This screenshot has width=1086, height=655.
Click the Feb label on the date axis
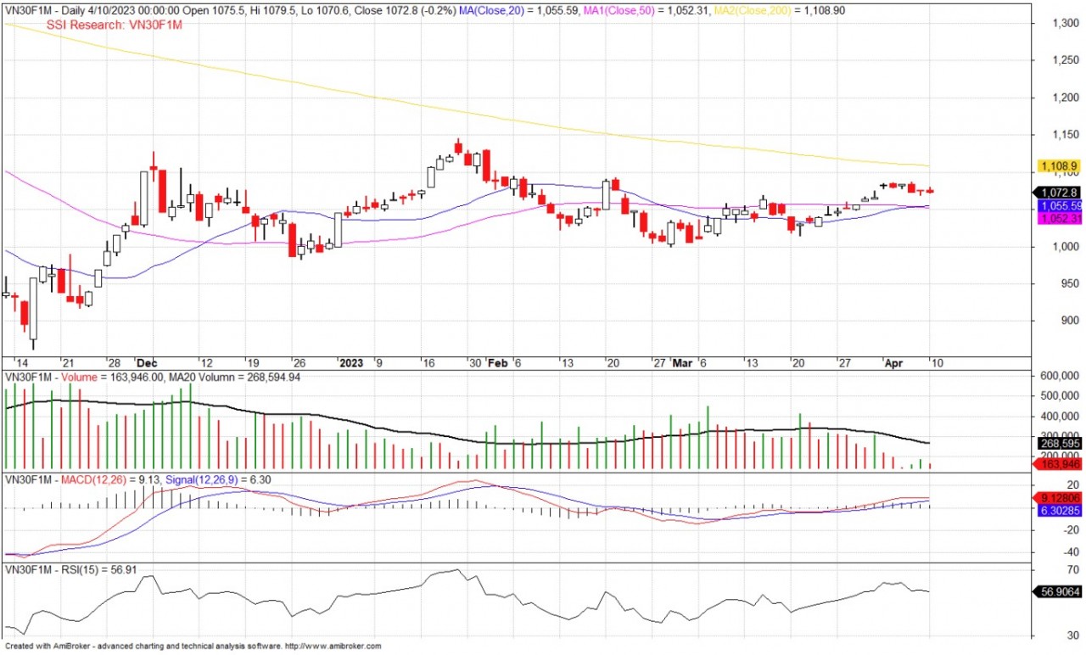click(497, 362)
